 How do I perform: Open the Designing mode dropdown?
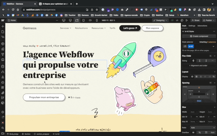(160, 20)
